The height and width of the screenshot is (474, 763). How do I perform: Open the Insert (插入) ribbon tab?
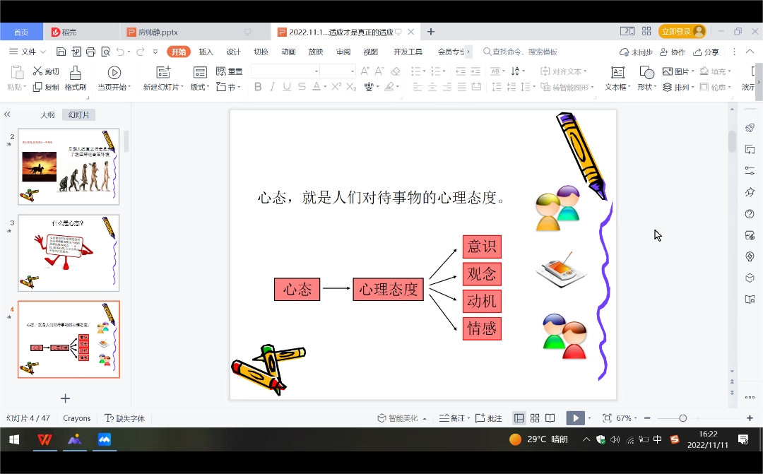pos(206,52)
